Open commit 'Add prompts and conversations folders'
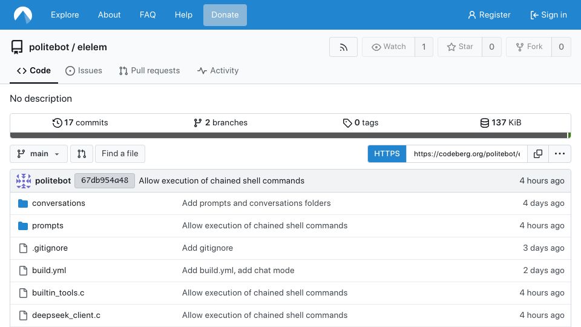 [x=257, y=203]
